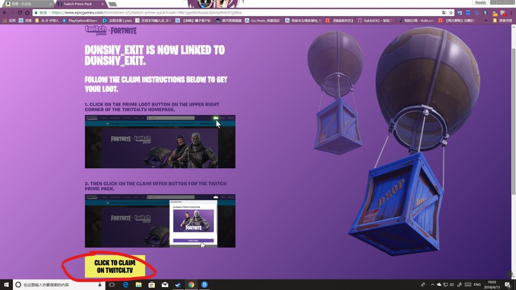Open the blue B app in taskbar
This screenshot has height=290, width=516.
point(204,285)
